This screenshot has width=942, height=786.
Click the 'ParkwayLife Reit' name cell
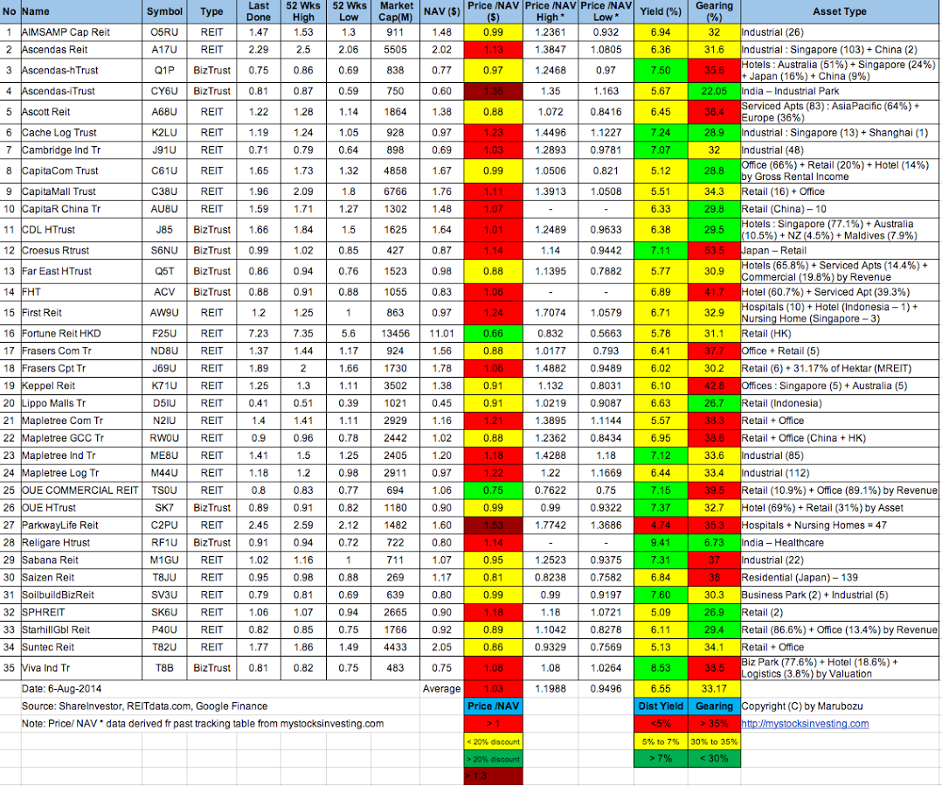tap(80, 525)
